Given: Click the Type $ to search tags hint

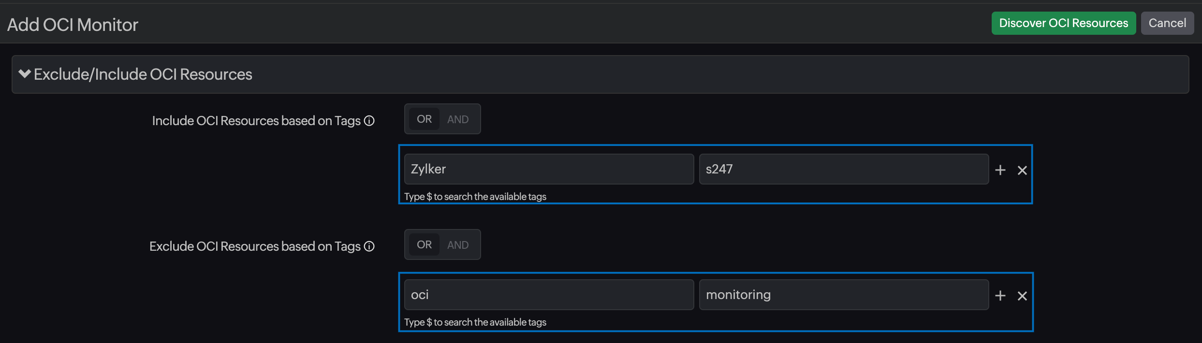Looking at the screenshot, I should (475, 196).
